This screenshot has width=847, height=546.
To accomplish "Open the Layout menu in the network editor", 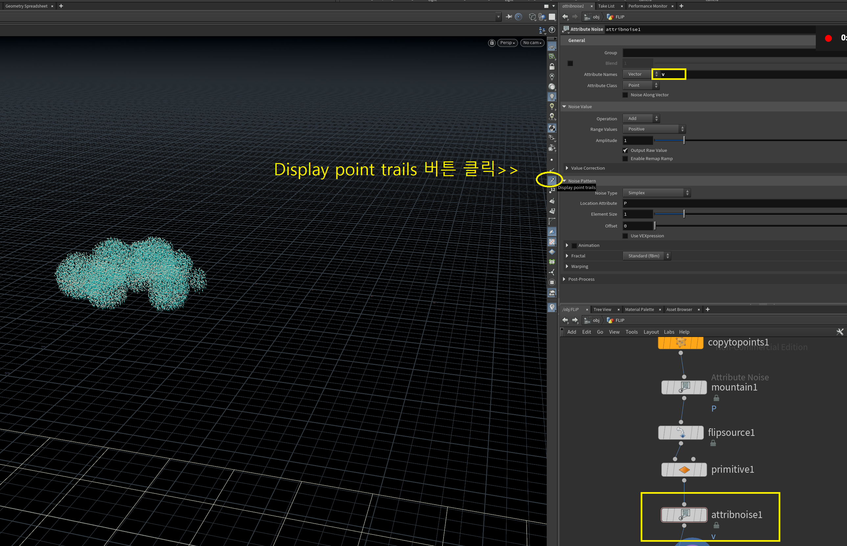I will (651, 332).
